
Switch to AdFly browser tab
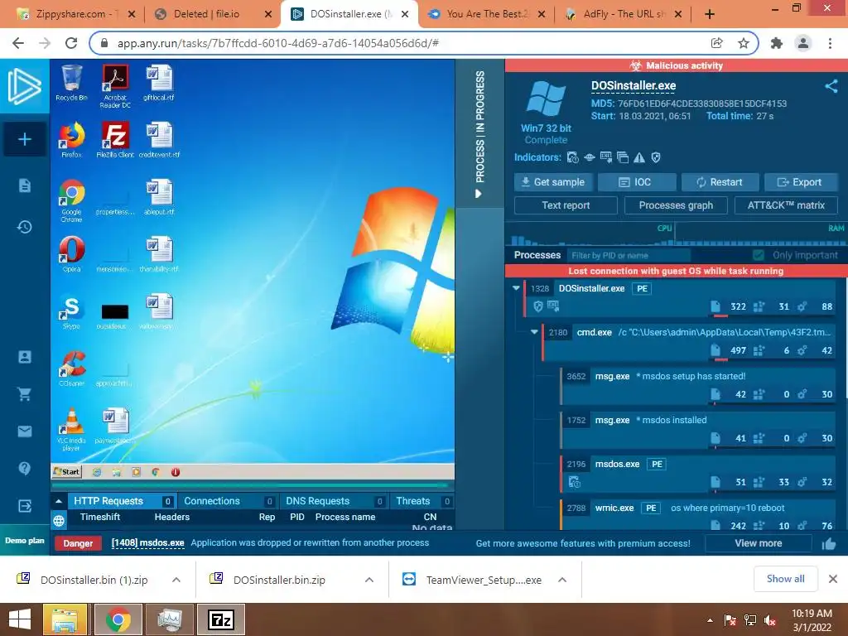[x=624, y=14]
